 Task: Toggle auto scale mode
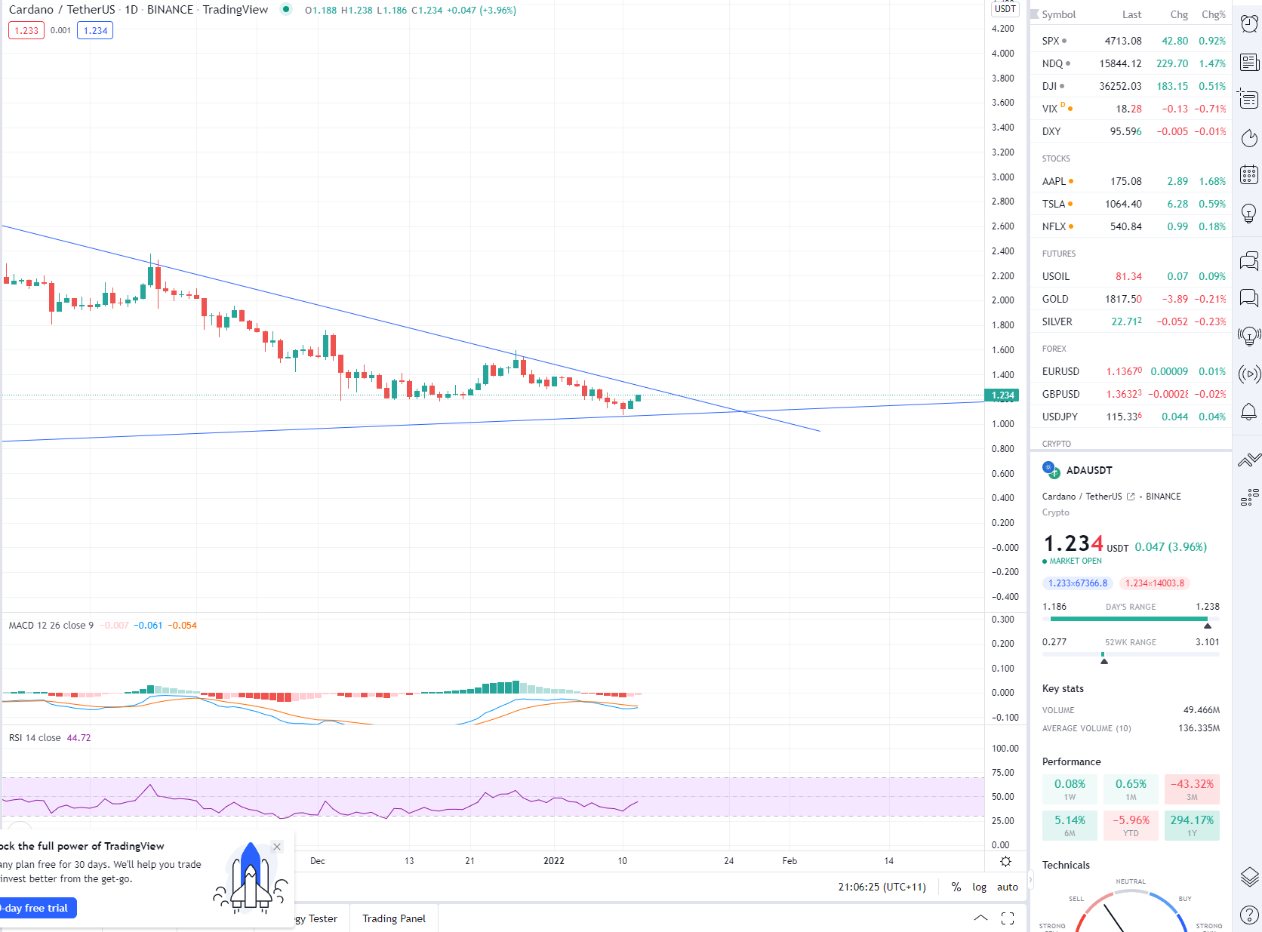click(x=1008, y=887)
